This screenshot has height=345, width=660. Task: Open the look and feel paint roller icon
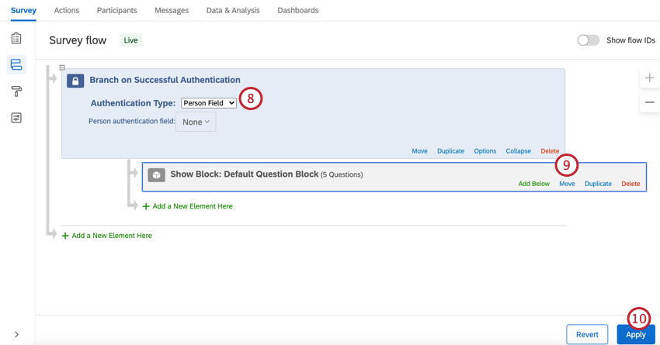16,91
